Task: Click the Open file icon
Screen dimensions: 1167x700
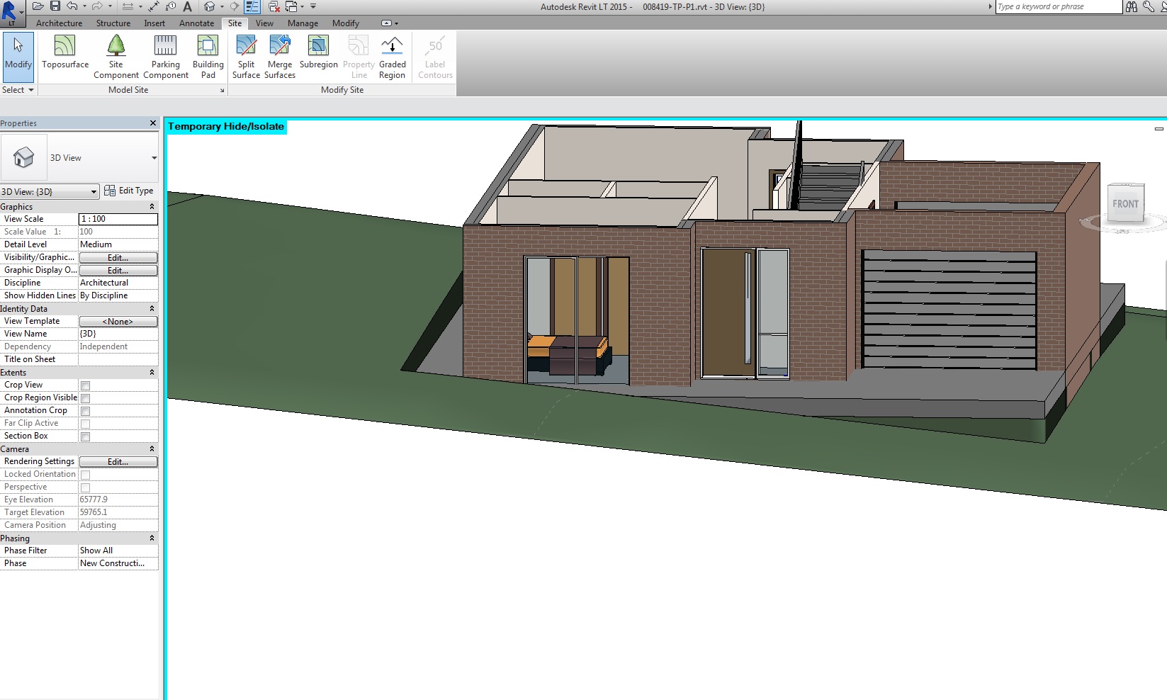Action: 38,6
